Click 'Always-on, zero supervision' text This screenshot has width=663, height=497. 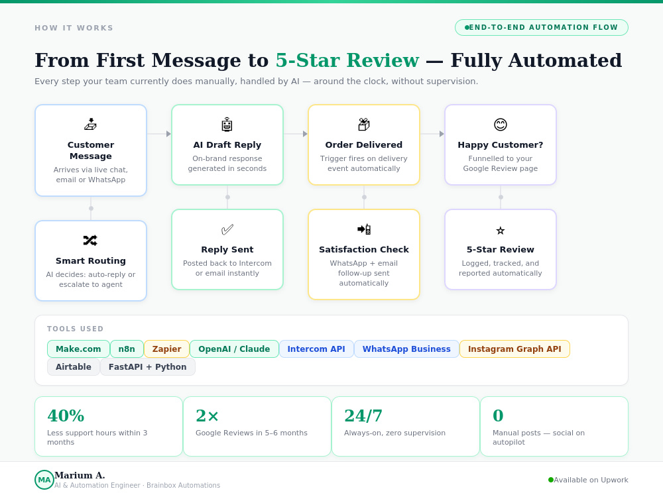coord(394,433)
